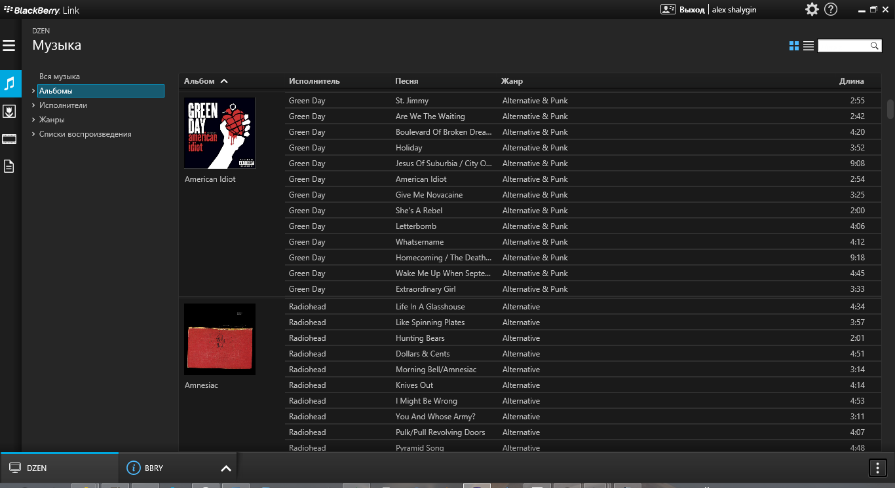
Task: Switch to grid view icon
Action: [x=794, y=46]
